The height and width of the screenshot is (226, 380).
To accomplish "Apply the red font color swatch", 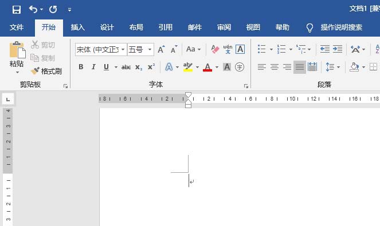I will click(x=207, y=67).
